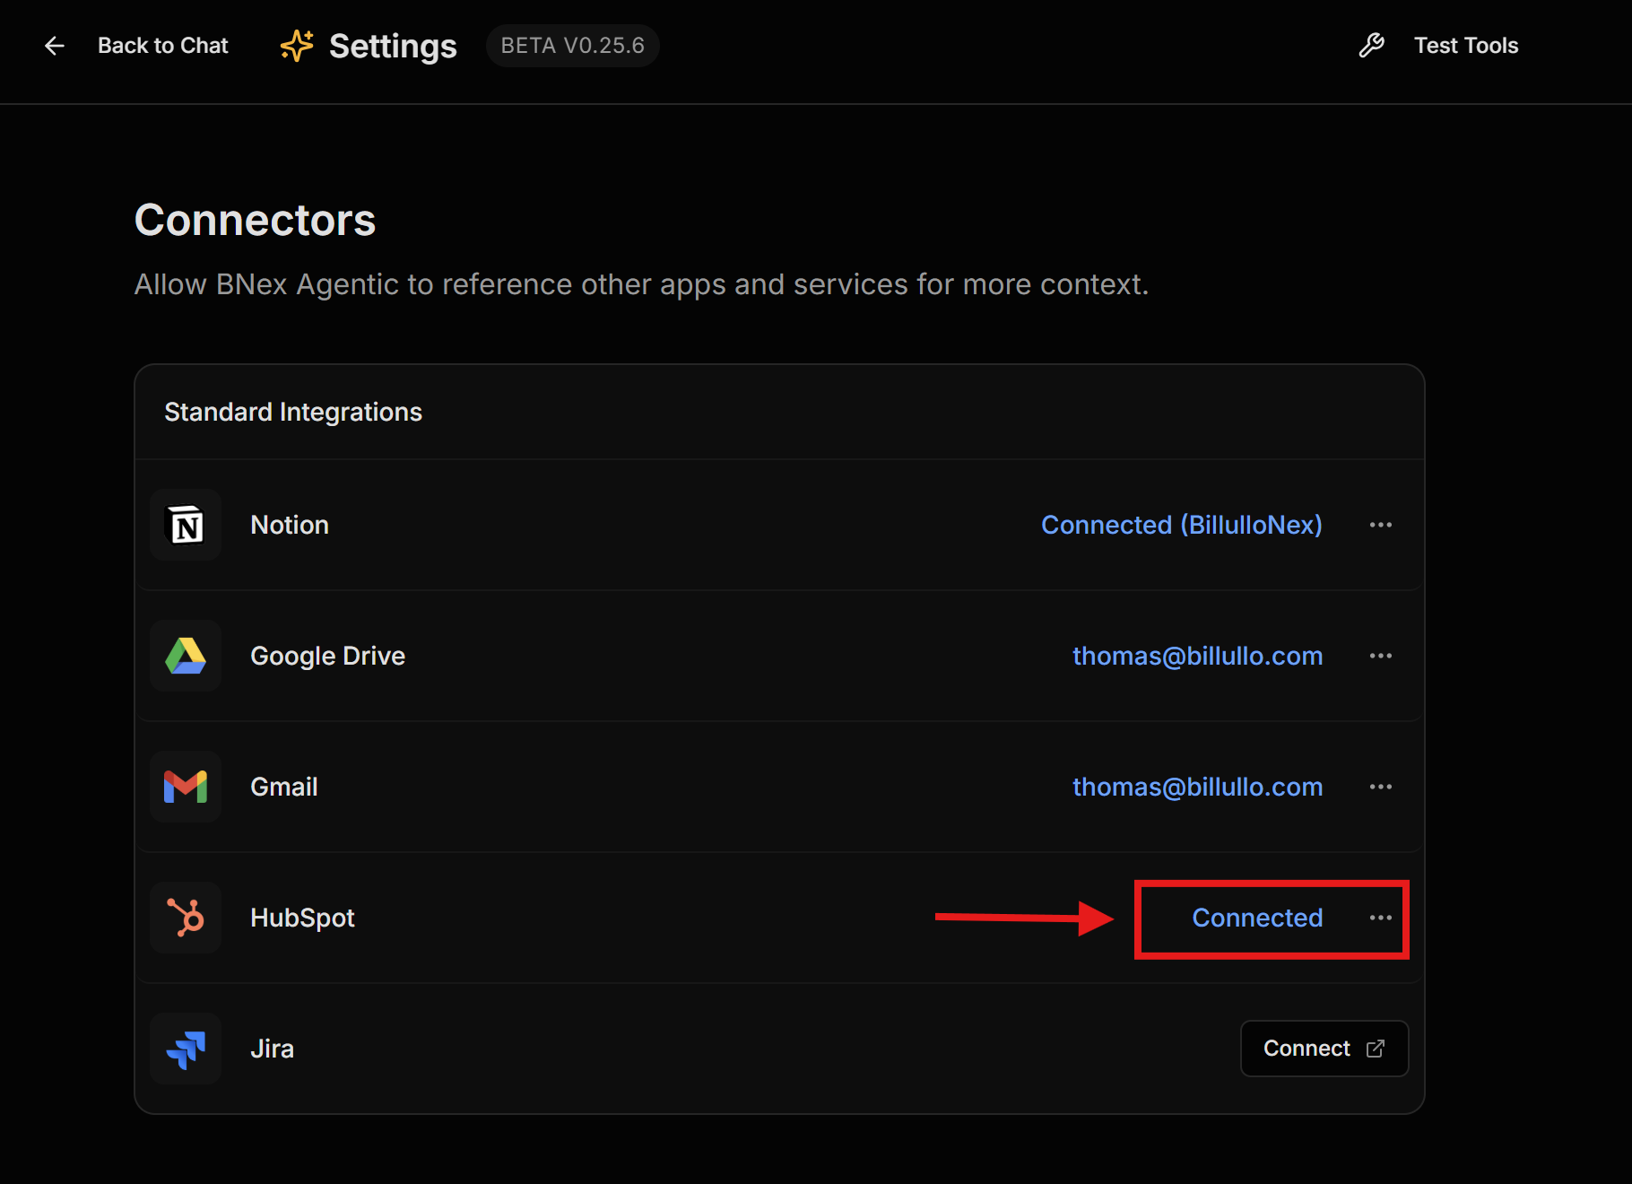The height and width of the screenshot is (1184, 1632).
Task: Click the HubSpot logo icon
Action: (x=186, y=918)
